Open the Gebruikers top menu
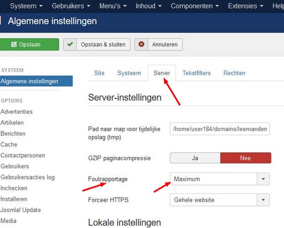284x228 pixels. (71, 6)
